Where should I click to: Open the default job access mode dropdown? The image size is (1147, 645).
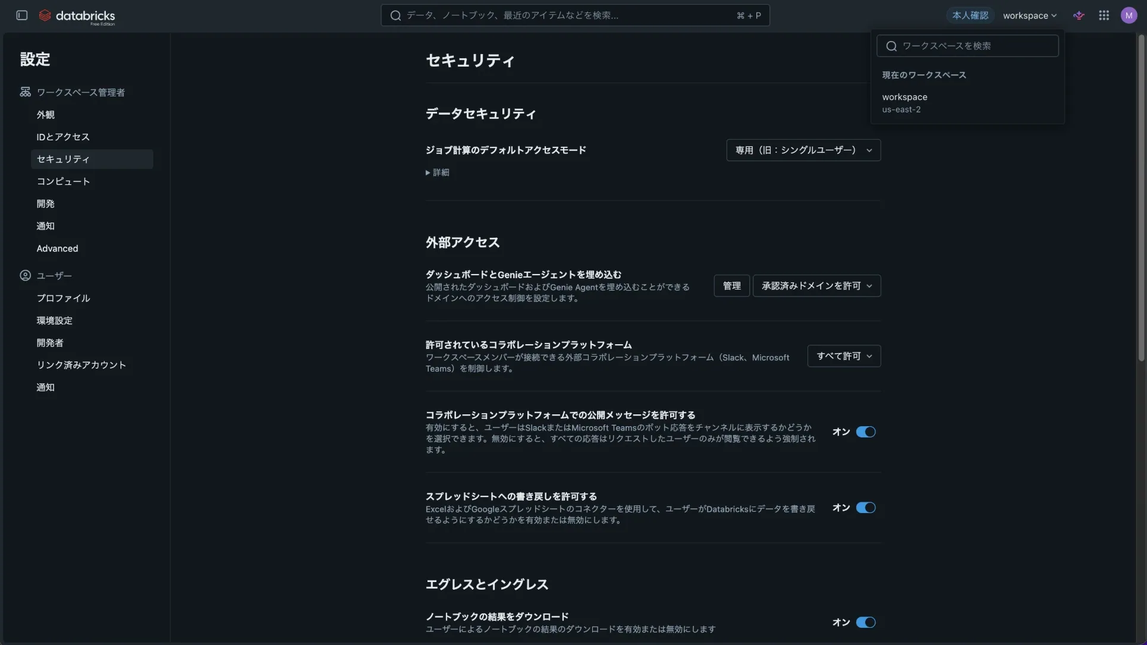tap(803, 150)
